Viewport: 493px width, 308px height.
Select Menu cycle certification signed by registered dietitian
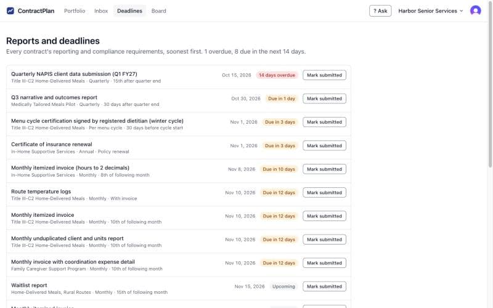(x=97, y=121)
